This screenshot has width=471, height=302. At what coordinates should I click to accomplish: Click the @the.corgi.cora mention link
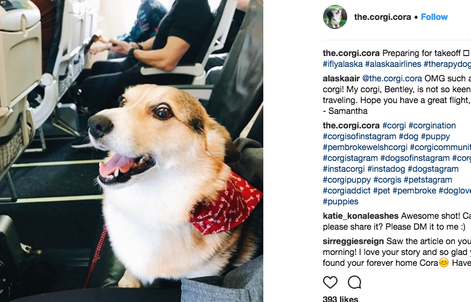coord(392,78)
